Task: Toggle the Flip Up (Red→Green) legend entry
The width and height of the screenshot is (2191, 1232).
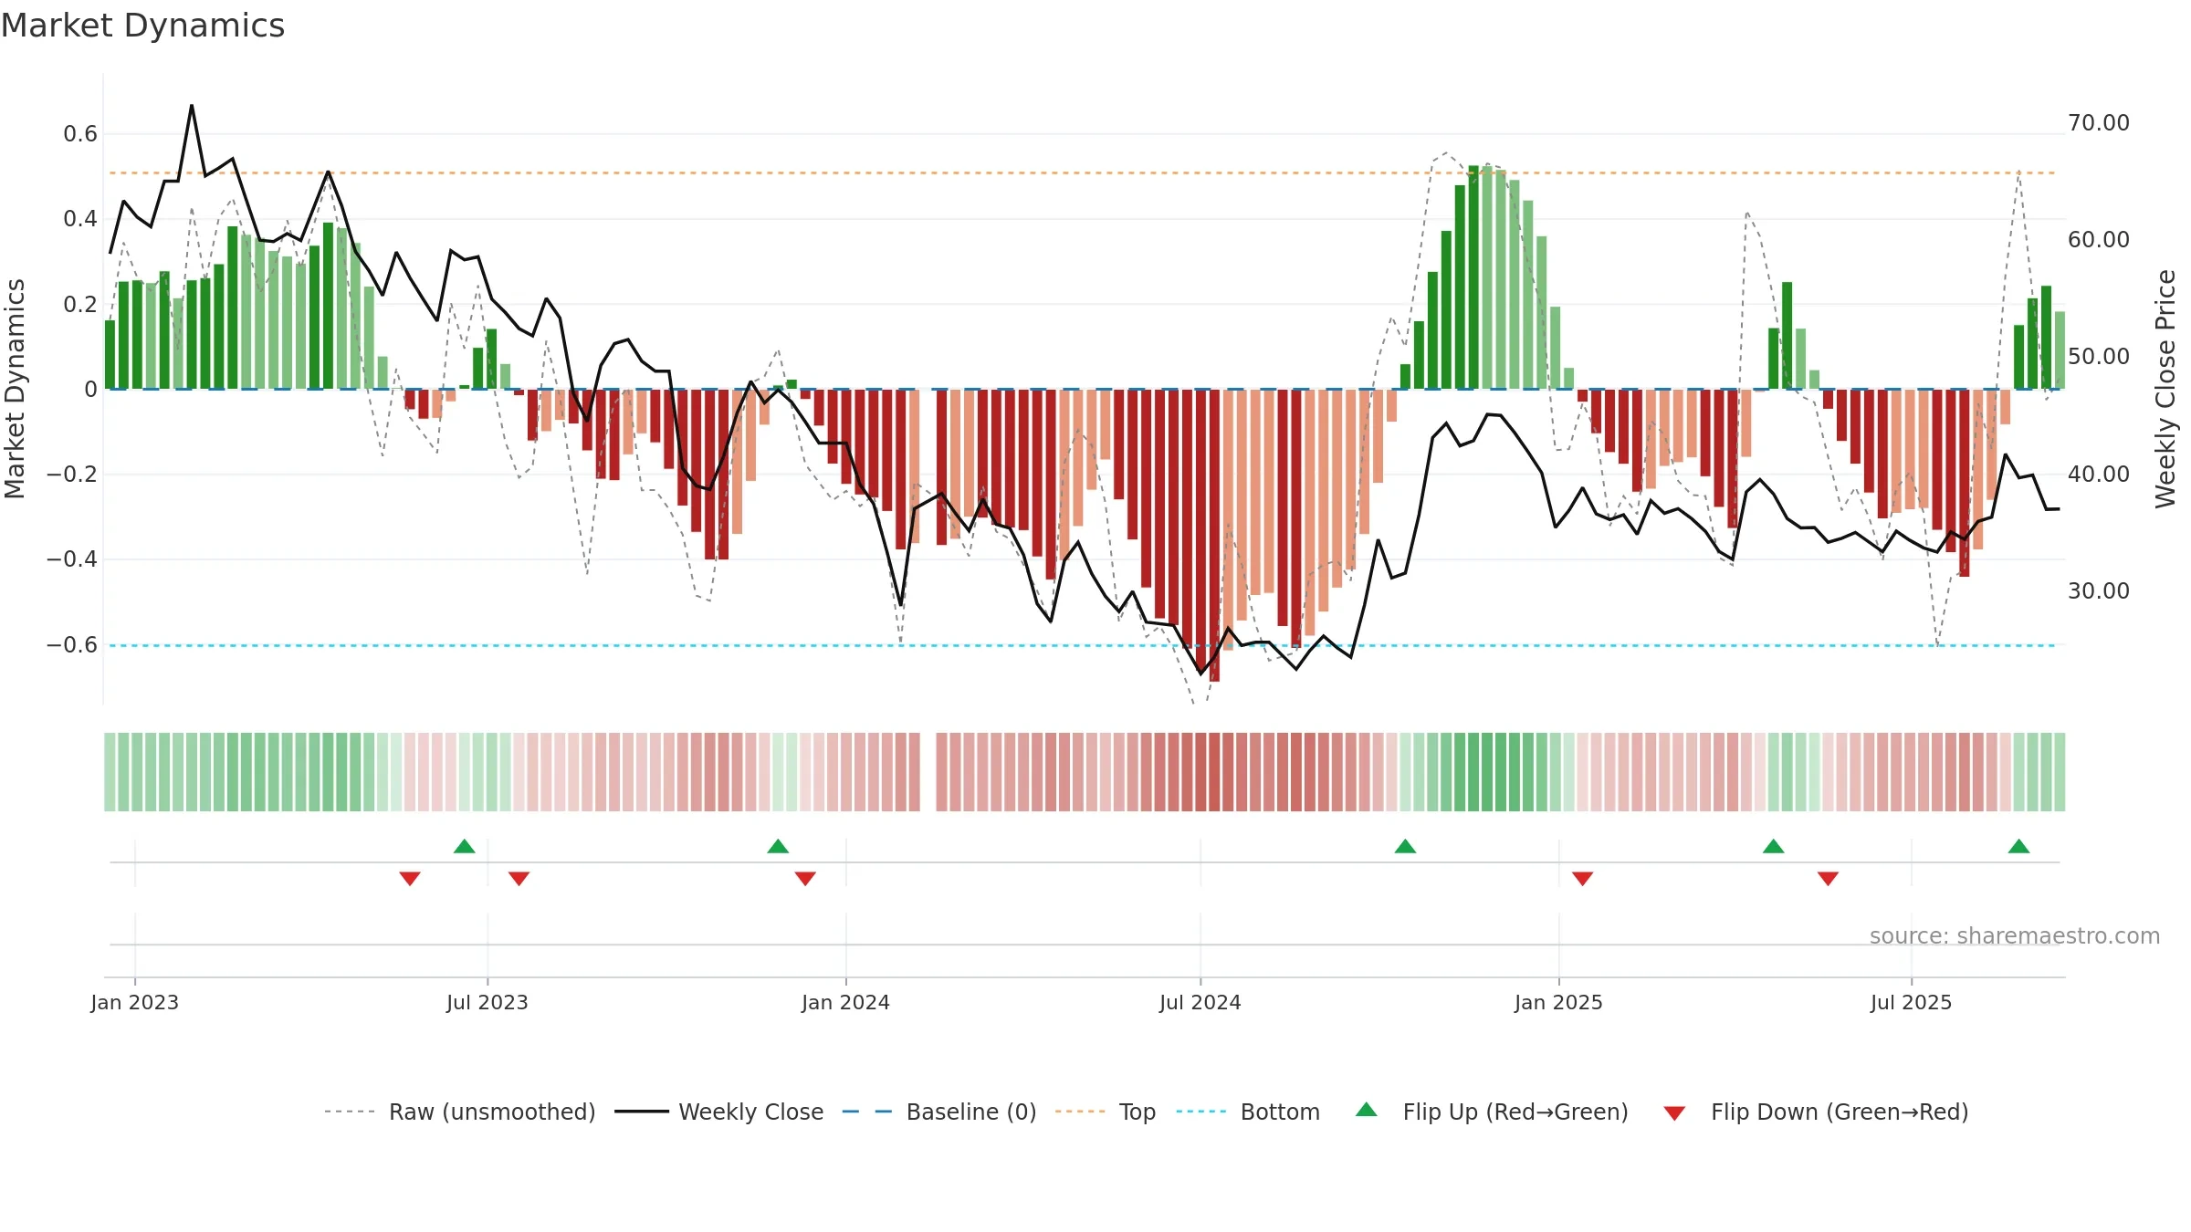Action: pos(1493,1112)
